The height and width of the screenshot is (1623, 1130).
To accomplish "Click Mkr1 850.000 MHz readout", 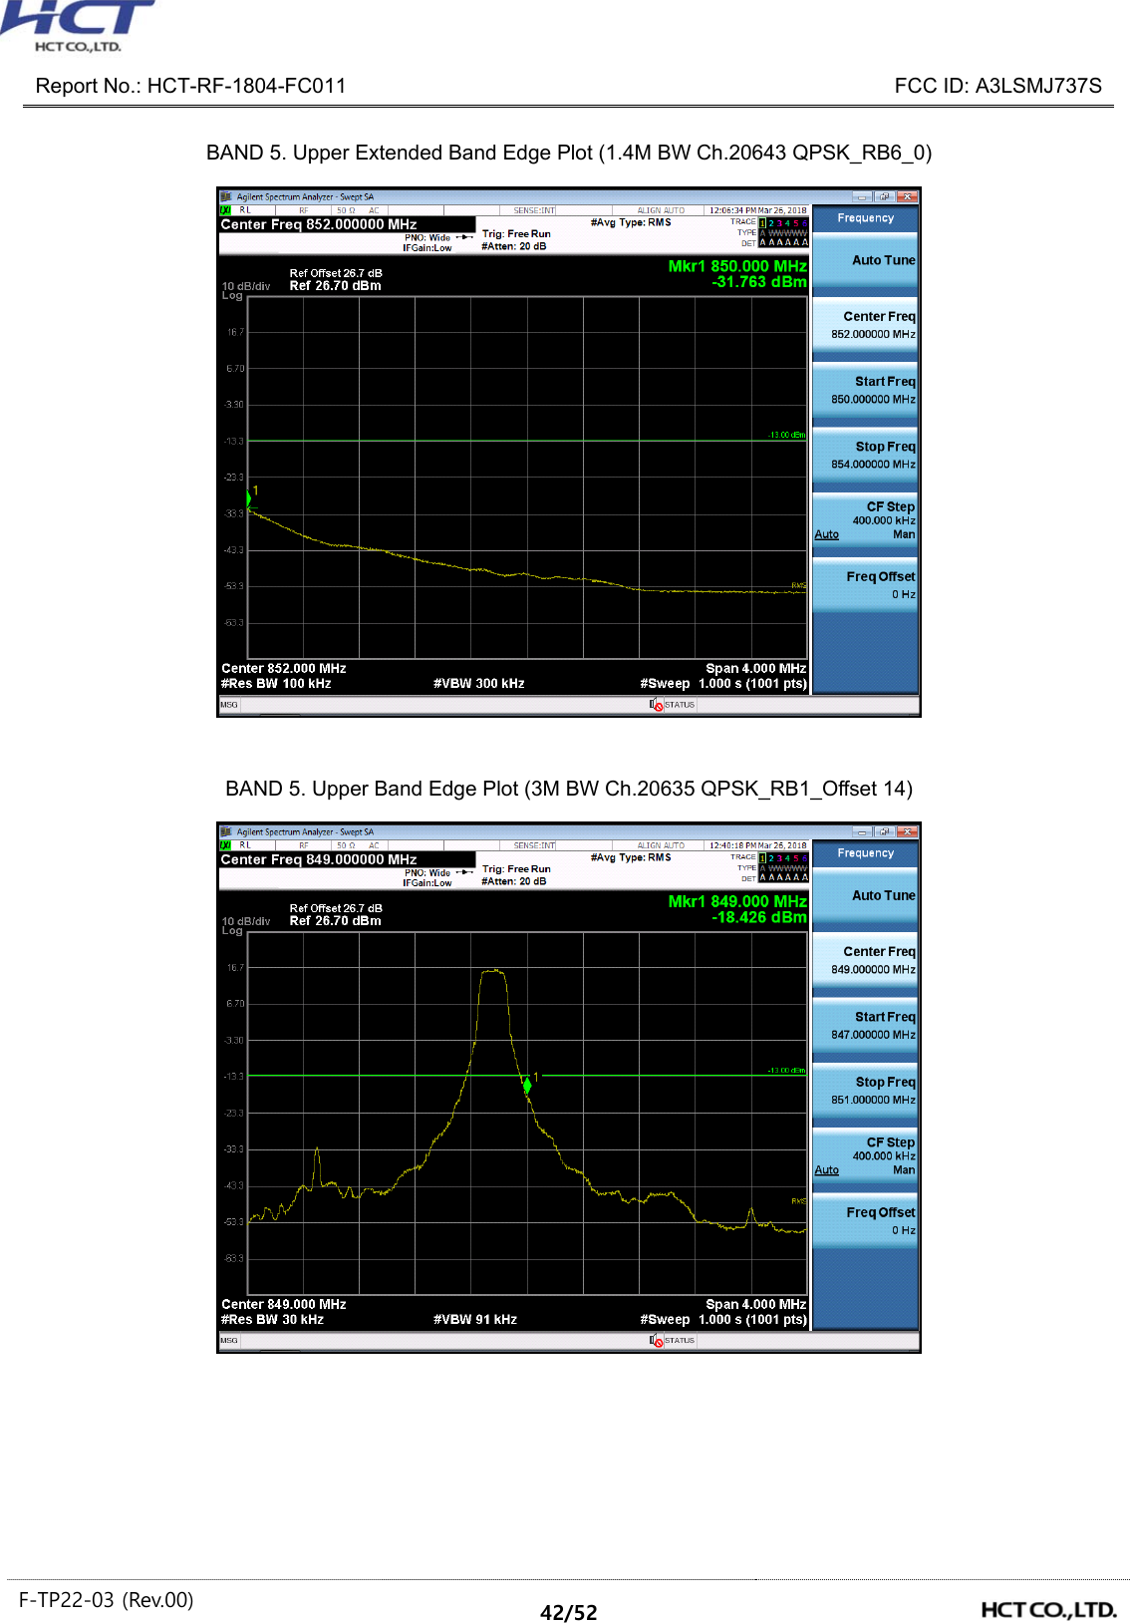I will click(737, 266).
